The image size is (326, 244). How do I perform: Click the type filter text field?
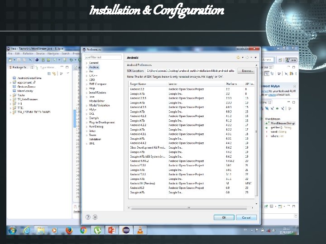103,57
